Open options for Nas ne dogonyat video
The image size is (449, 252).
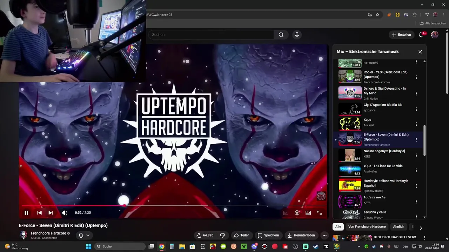416,155
